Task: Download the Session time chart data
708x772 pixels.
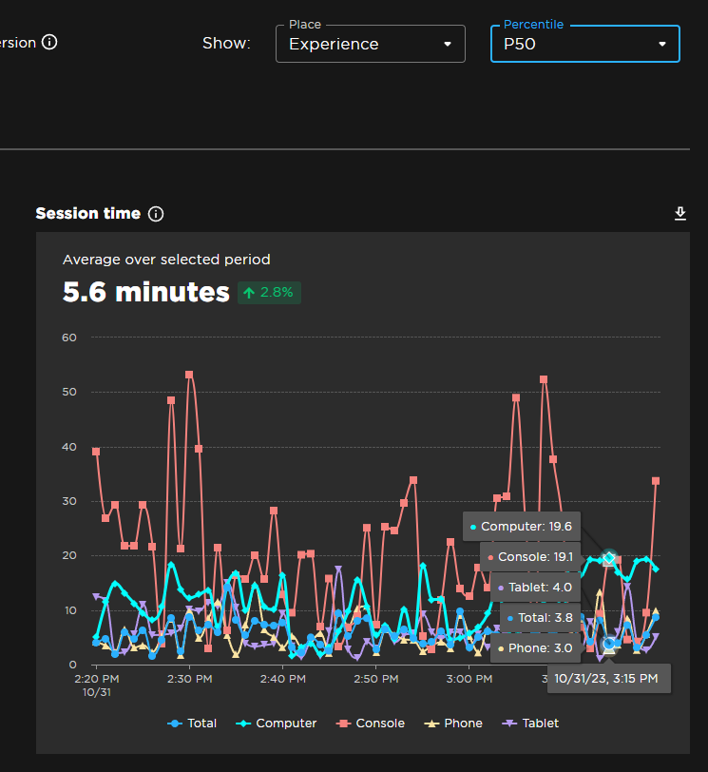Action: pos(680,213)
